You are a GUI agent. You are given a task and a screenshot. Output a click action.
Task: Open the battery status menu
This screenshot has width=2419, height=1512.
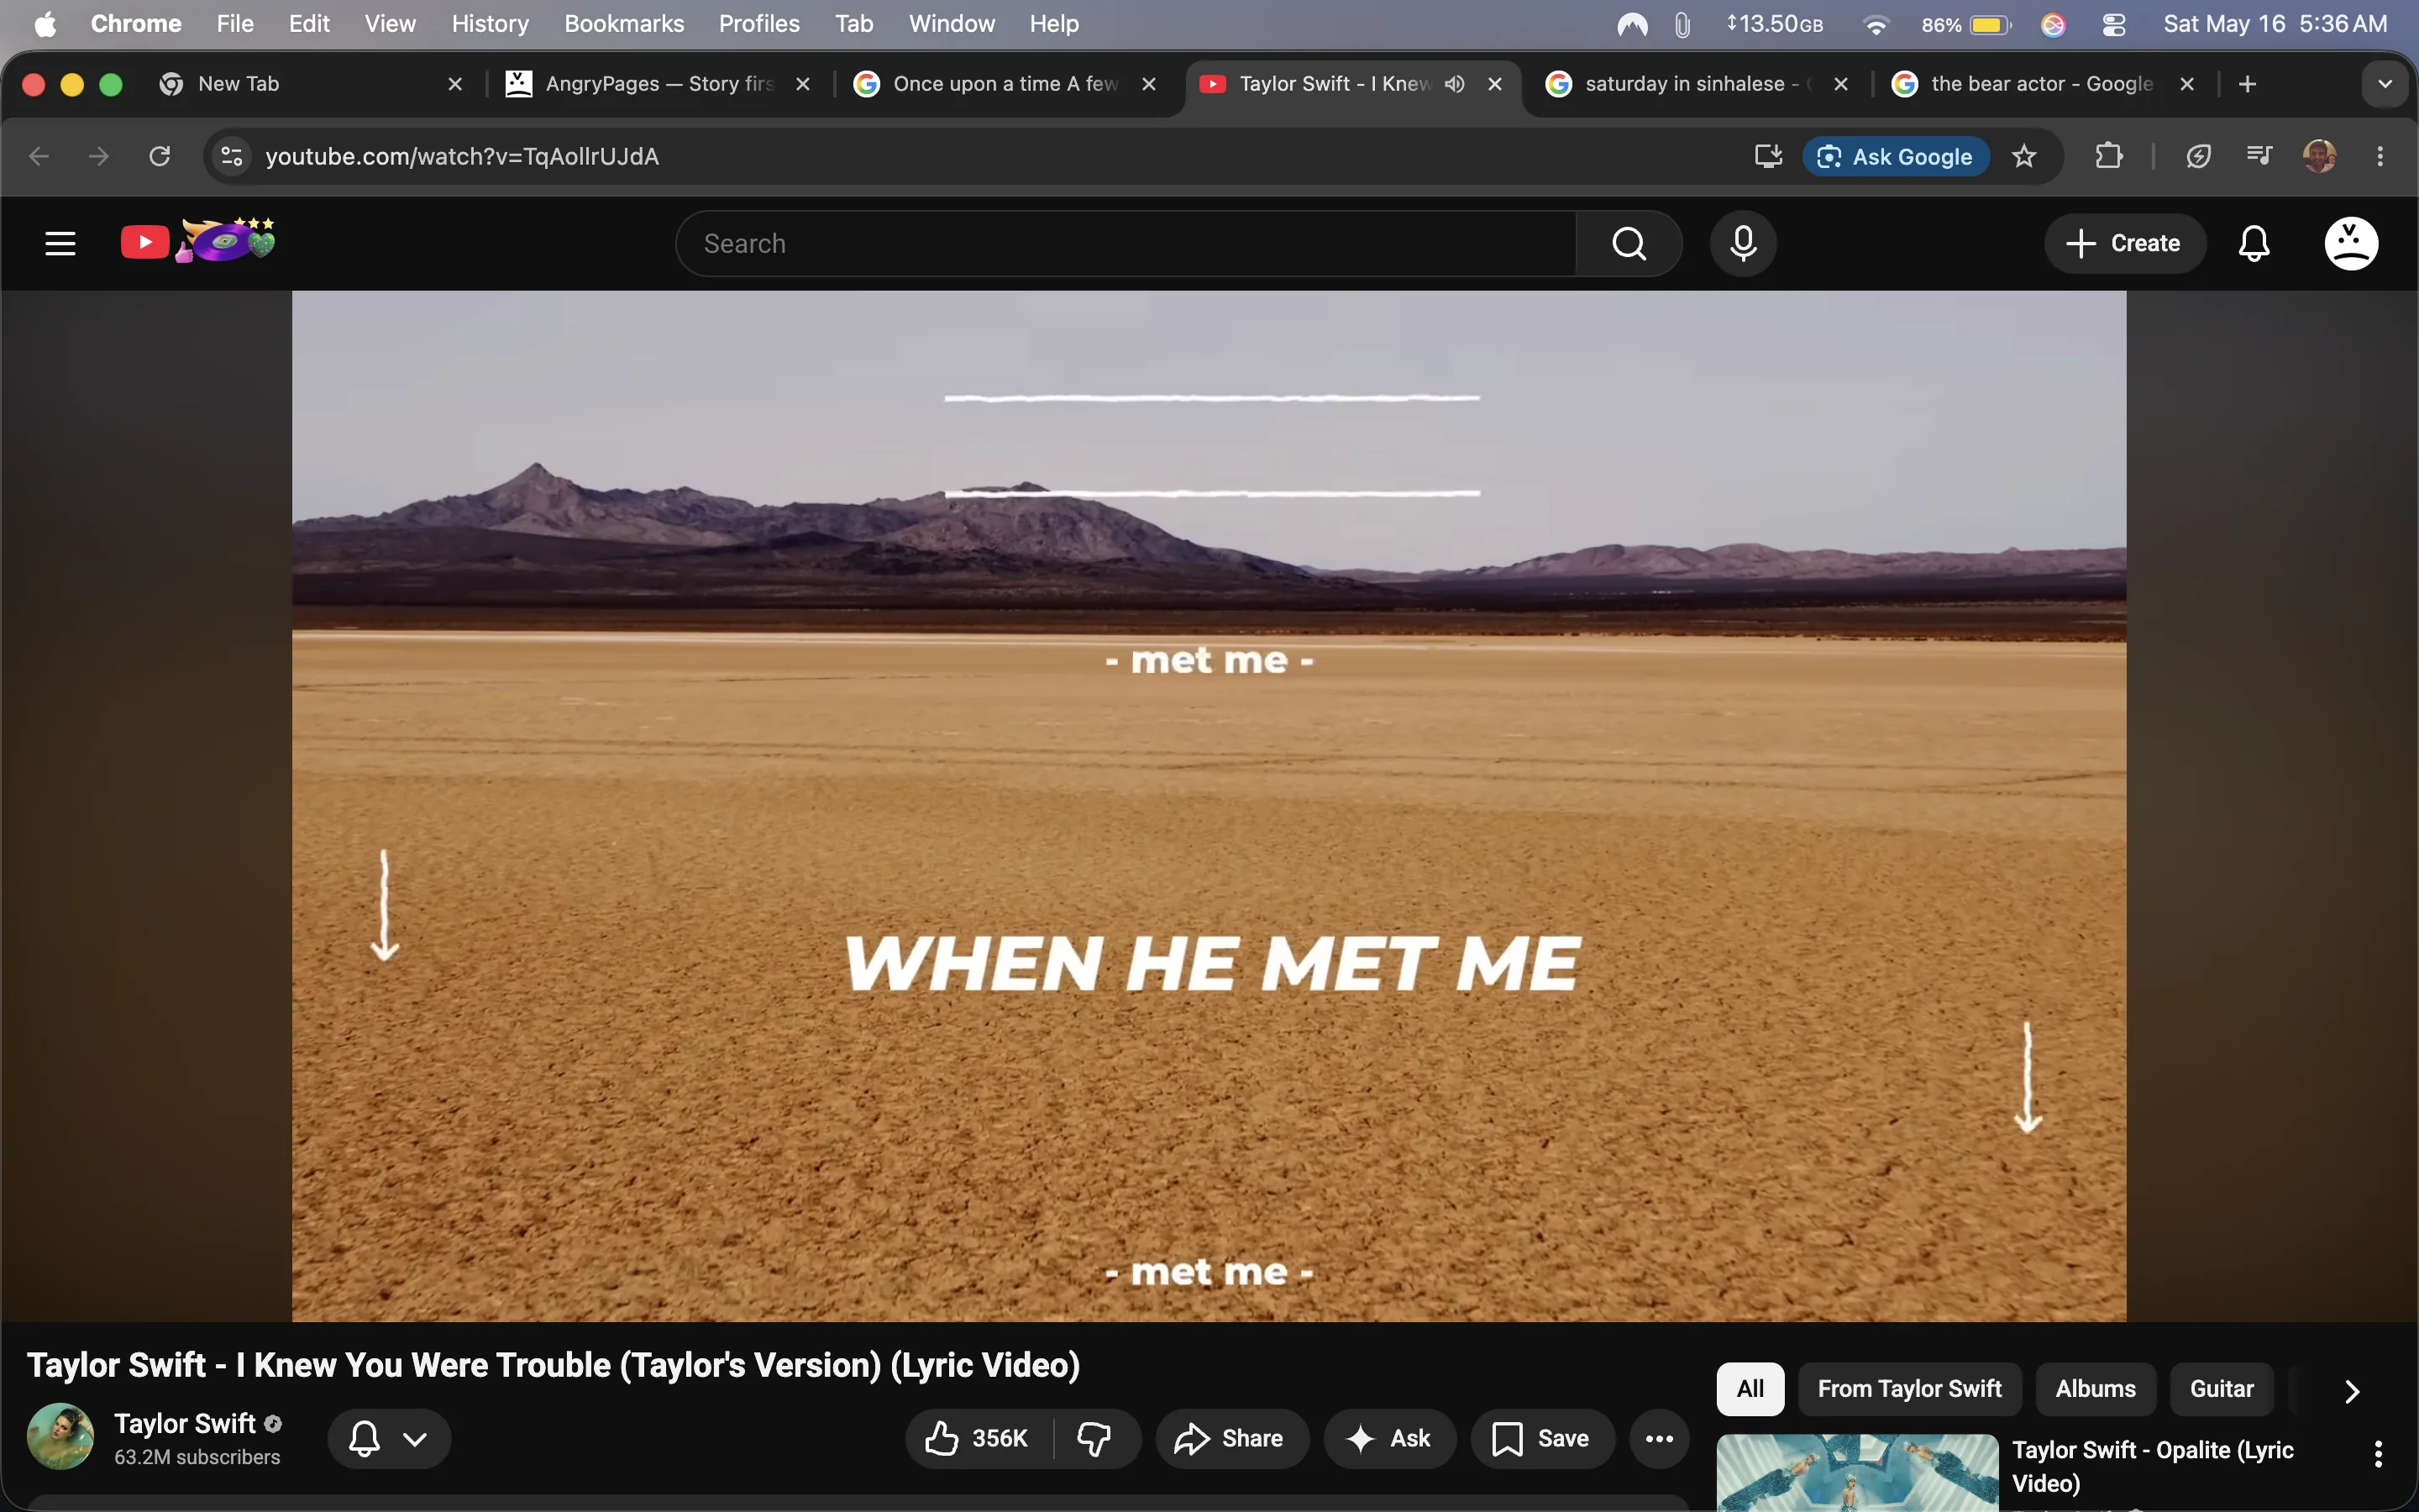[x=1966, y=24]
